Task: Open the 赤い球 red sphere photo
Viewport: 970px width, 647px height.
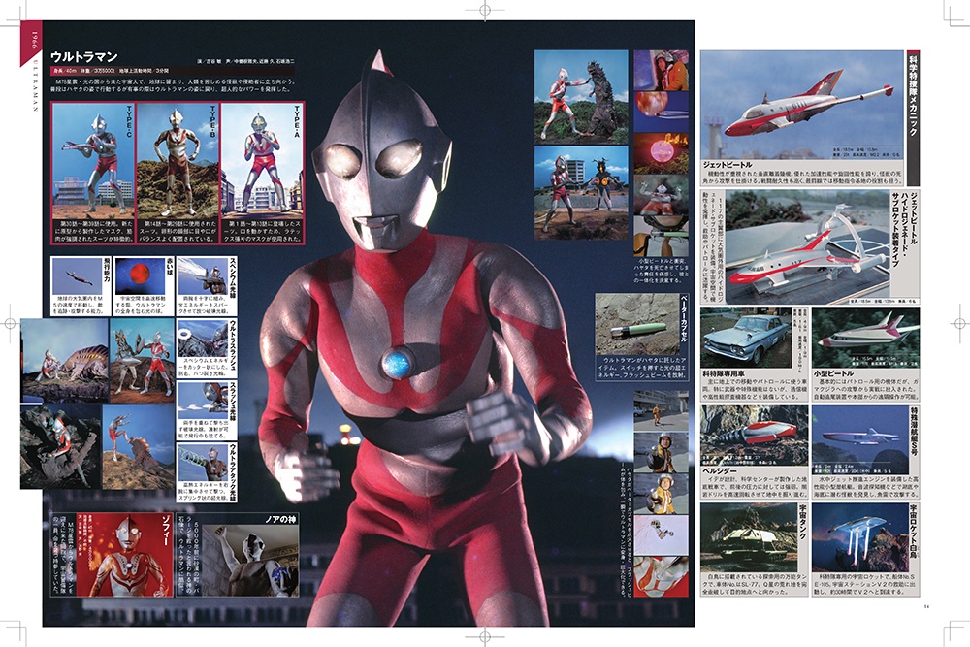Action: [x=139, y=275]
